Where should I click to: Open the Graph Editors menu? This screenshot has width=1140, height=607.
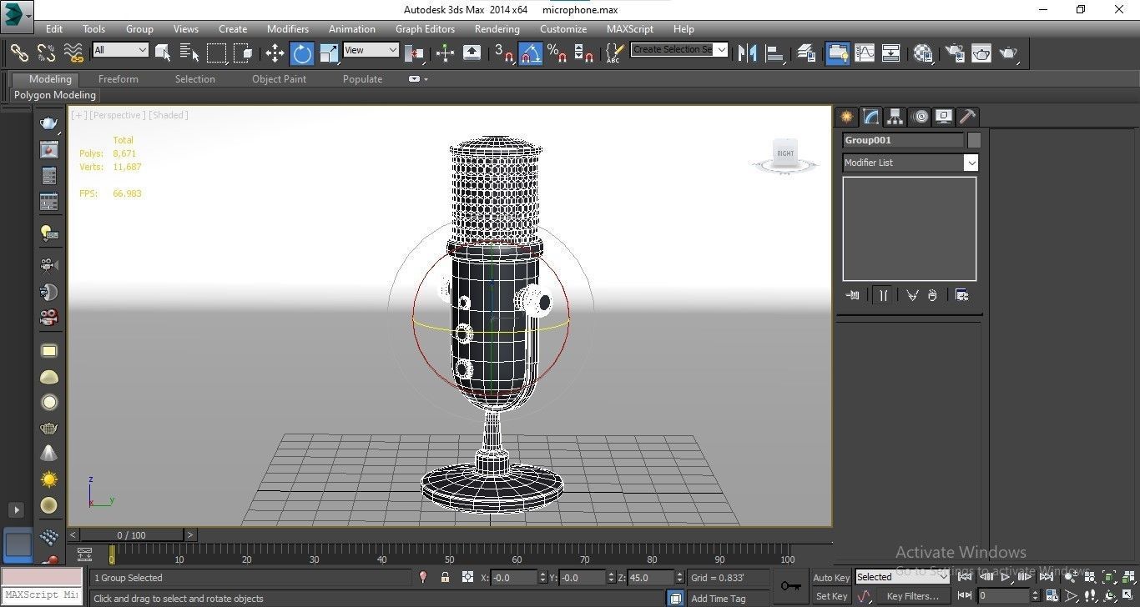click(x=425, y=28)
